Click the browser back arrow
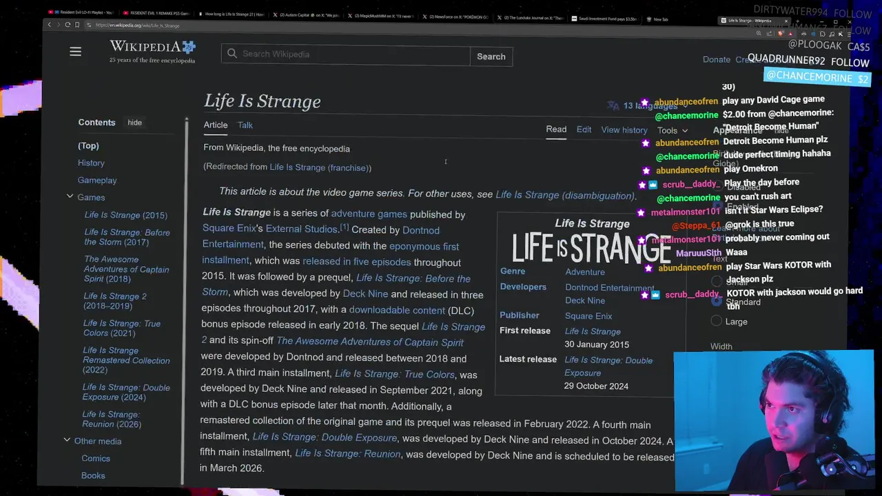Screen dimensions: 882x496 [49, 25]
